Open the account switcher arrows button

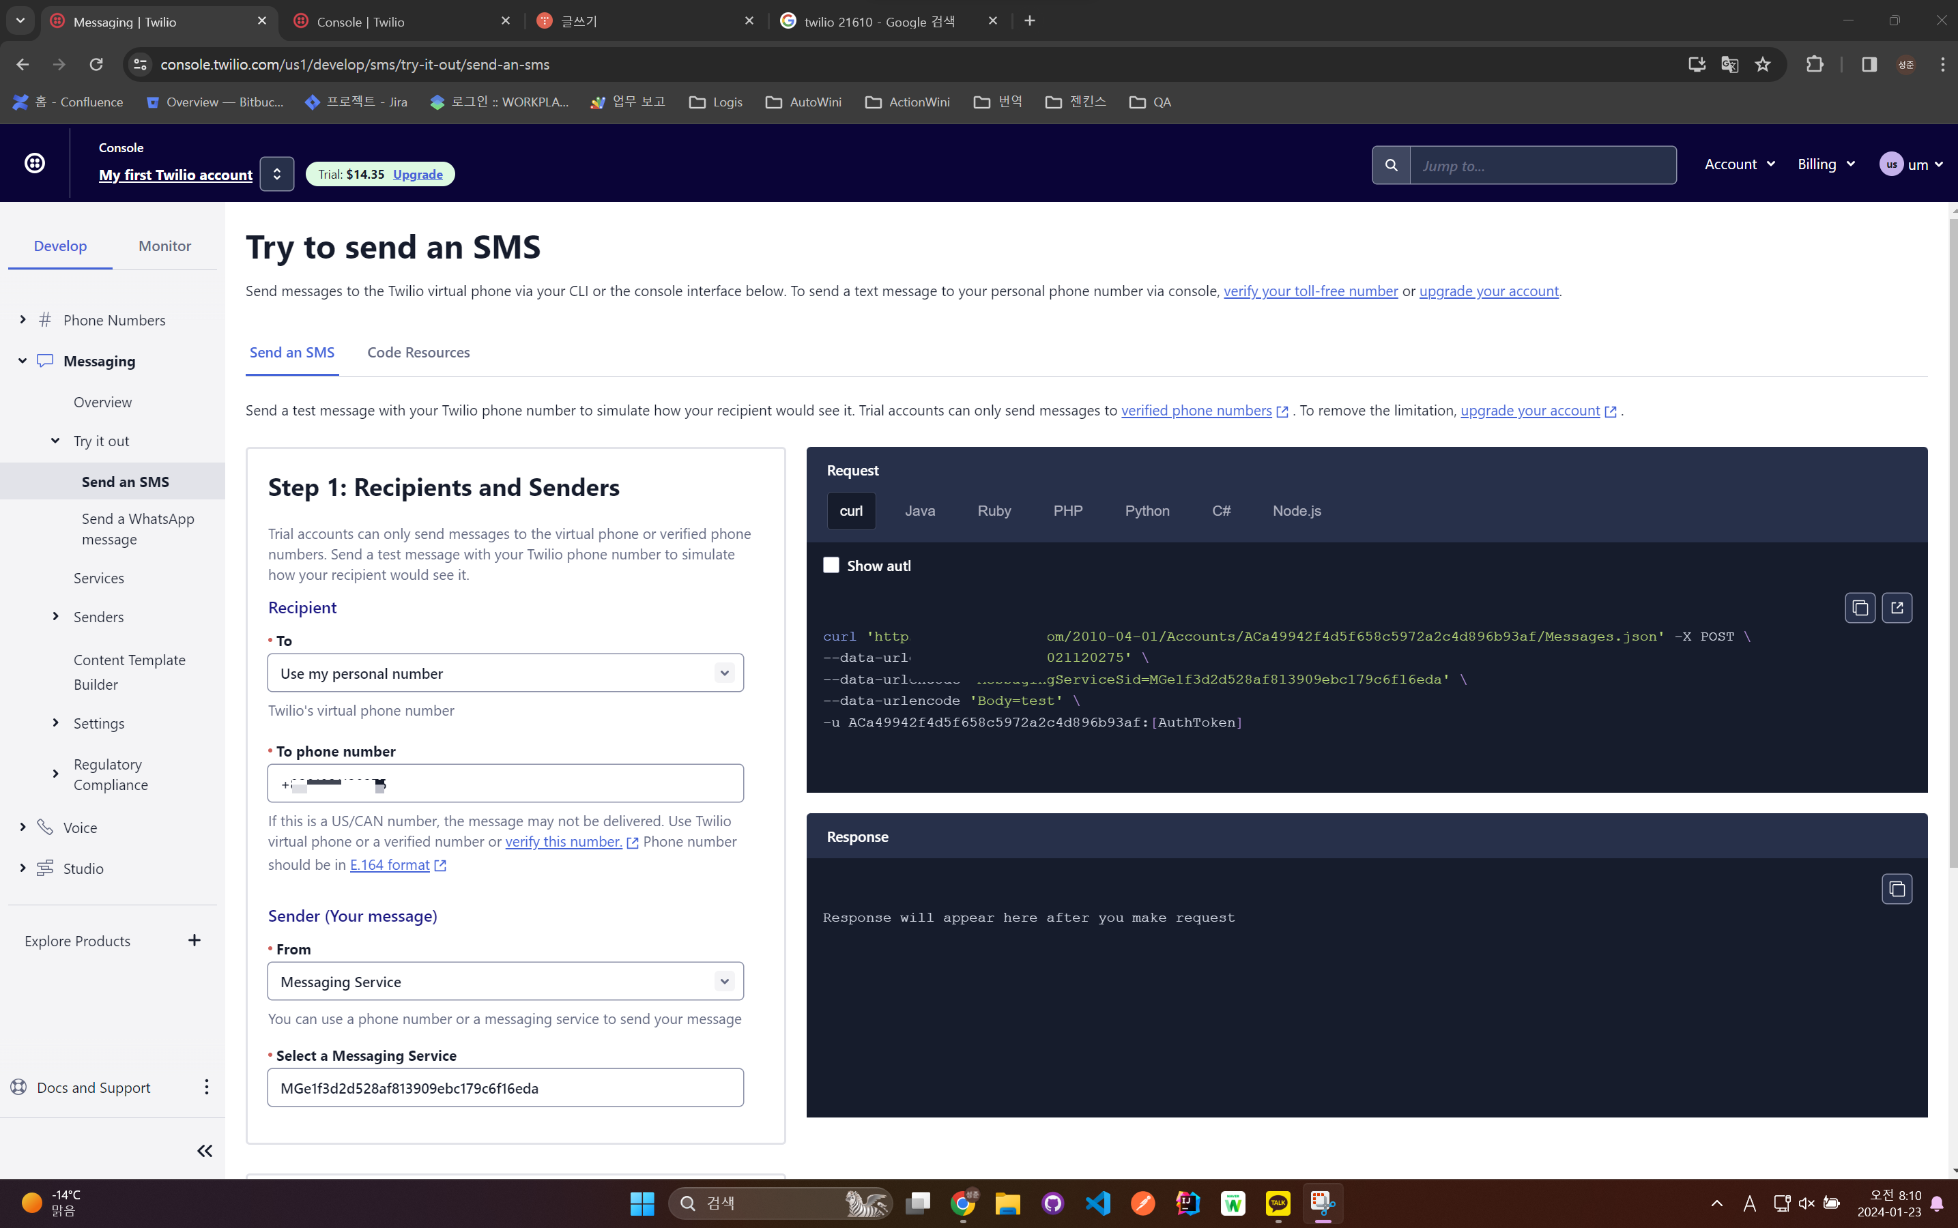pos(276,174)
